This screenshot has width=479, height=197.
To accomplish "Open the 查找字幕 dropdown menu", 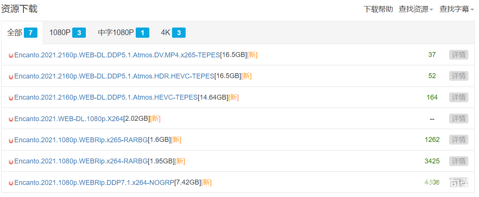I will coord(456,9).
